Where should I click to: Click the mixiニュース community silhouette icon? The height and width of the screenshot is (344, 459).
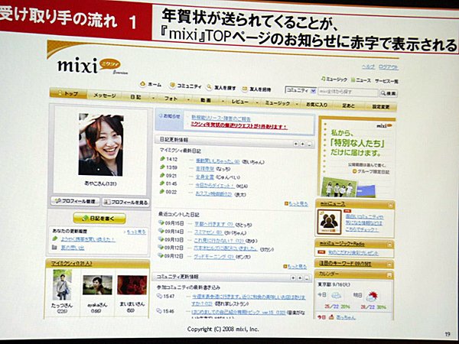[x=329, y=222]
